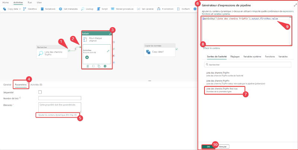Viewport: 298px width, 150px height.
Task: Open the View ribbon tab
Action: 39,3
